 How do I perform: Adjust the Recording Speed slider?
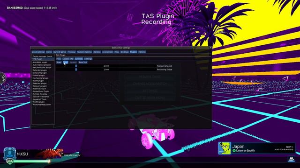[x=106, y=70]
